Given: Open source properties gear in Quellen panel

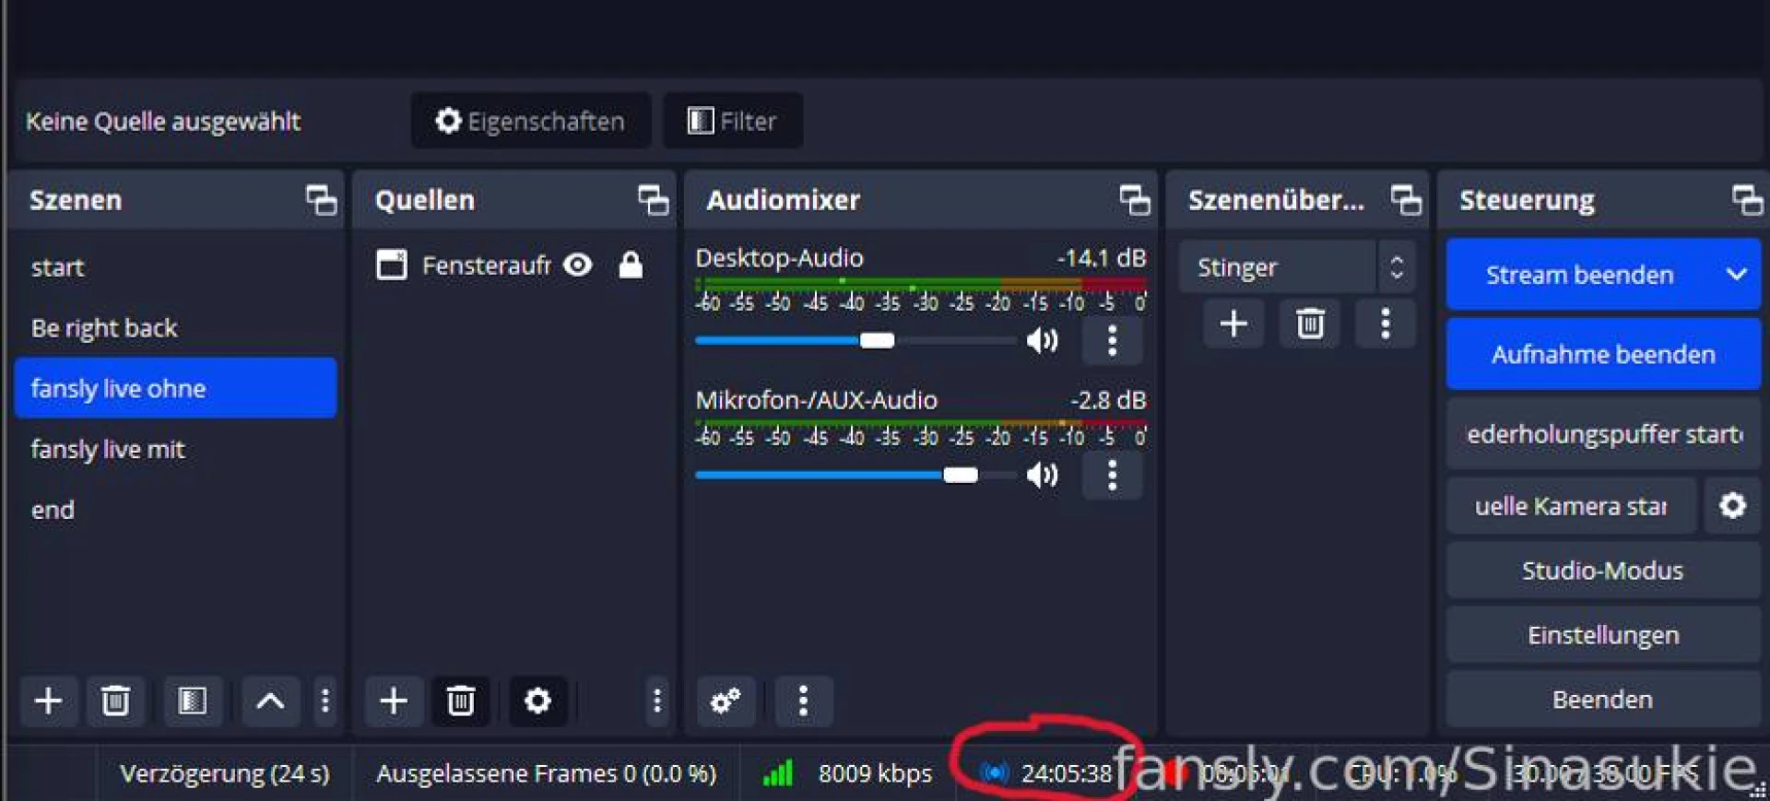Looking at the screenshot, I should [537, 701].
